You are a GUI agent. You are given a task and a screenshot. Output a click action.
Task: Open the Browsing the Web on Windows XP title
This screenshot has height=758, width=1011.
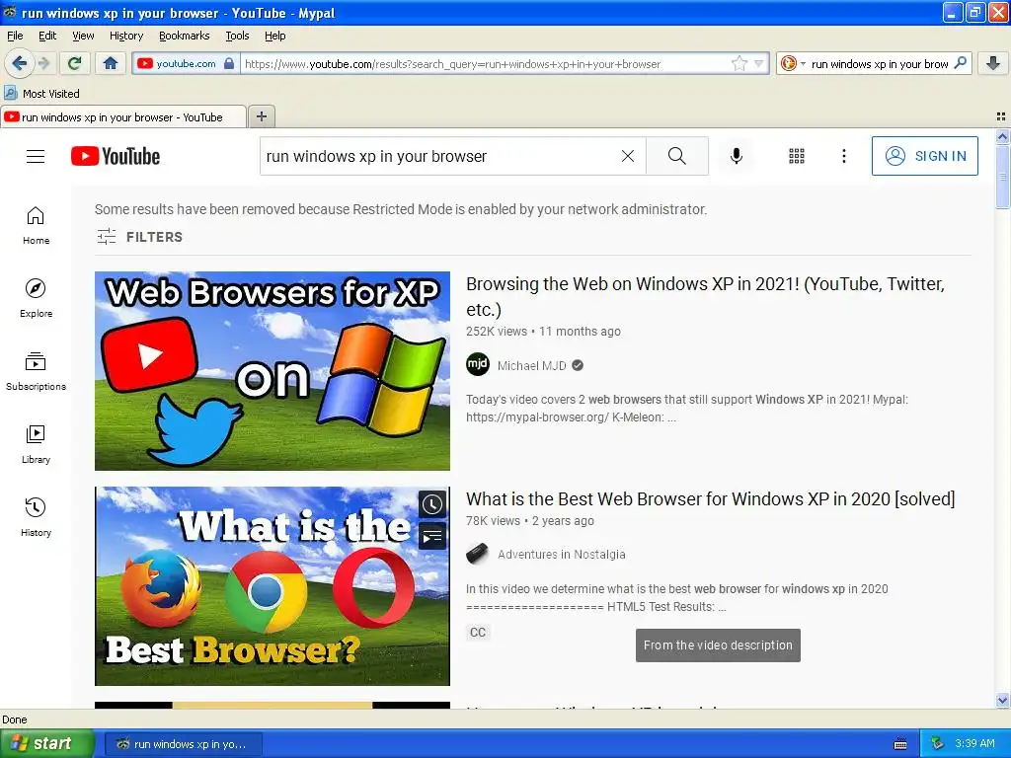point(705,296)
